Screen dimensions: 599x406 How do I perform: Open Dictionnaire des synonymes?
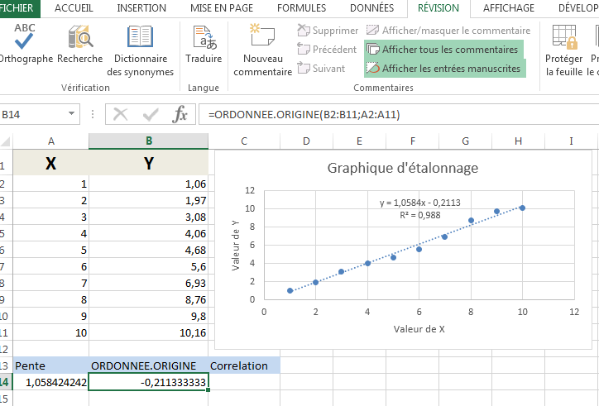(x=140, y=50)
